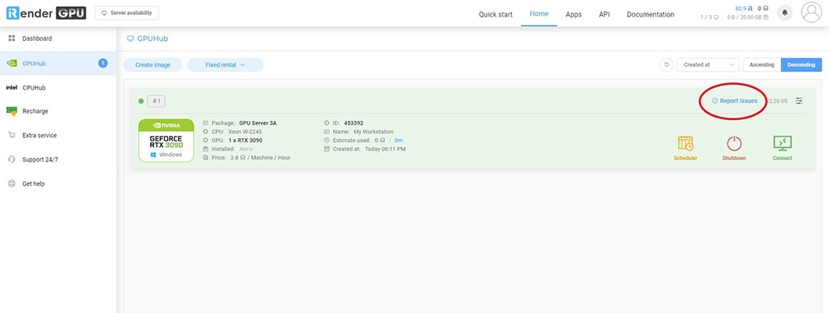Click the Get help globe icon
Screen dimensions: 829x313
(x=12, y=184)
